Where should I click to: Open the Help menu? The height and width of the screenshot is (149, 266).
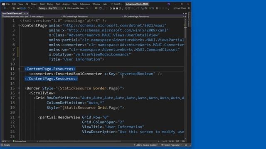tap(105, 4)
